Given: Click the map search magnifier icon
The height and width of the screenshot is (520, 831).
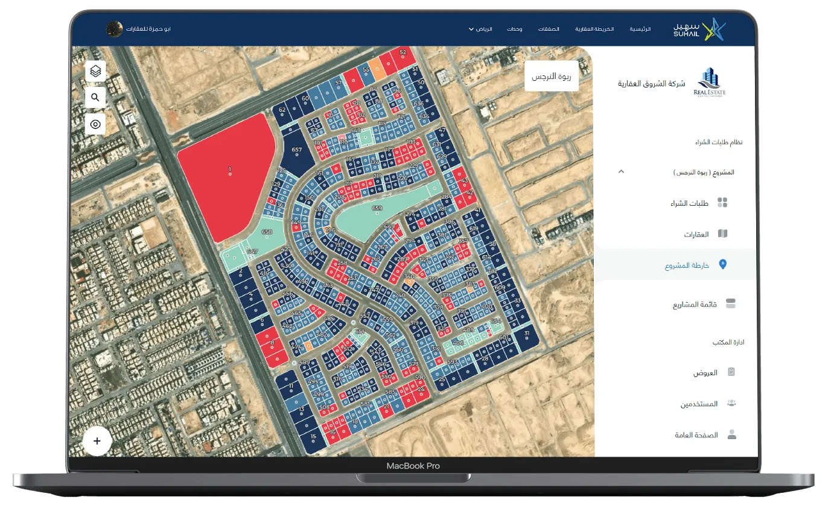Looking at the screenshot, I should pos(95,97).
